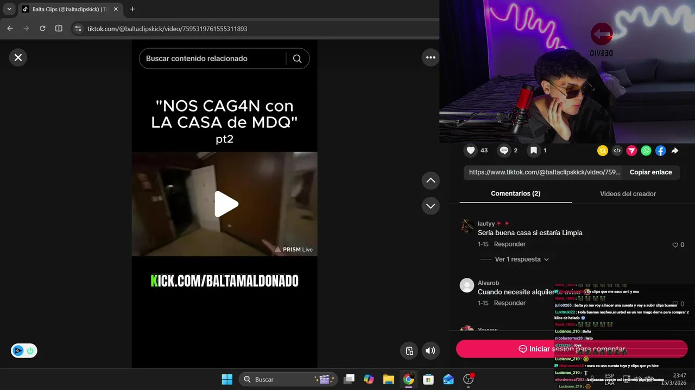This screenshot has height=390, width=695.
Task: Reply to lautyy's comment
Action: tap(509, 244)
